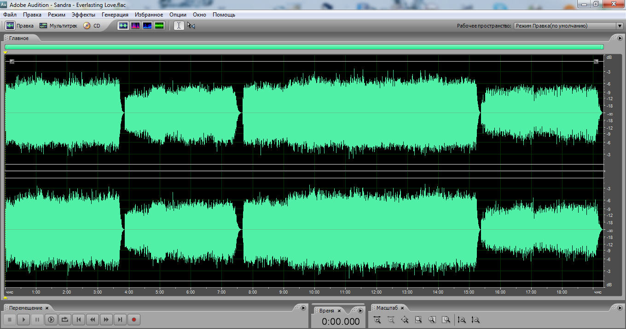Zoom out vertically icon
This screenshot has height=329, width=626.
tap(476, 320)
